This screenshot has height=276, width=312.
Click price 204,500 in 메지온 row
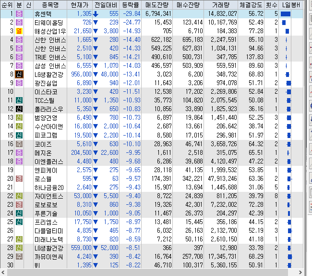pos(81,152)
